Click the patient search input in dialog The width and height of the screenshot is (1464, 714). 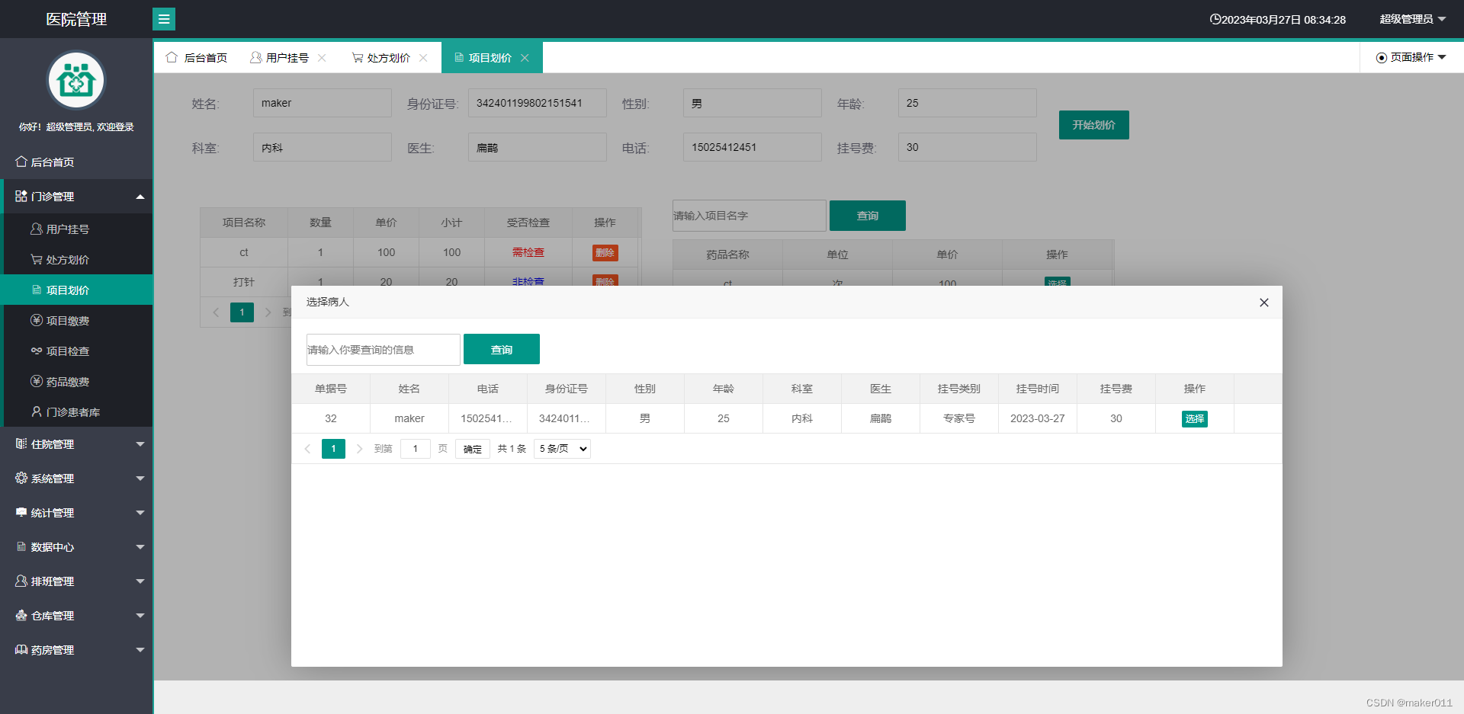click(x=384, y=350)
